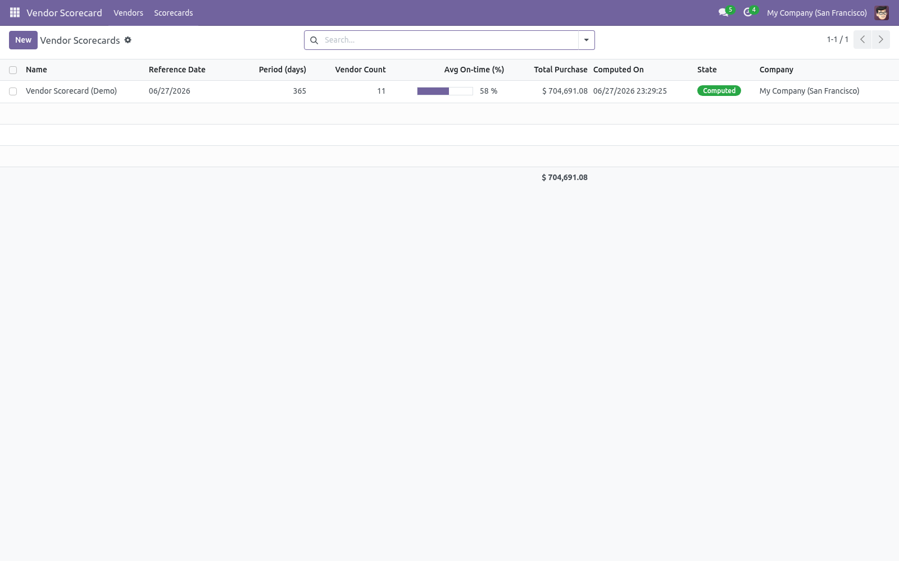Viewport: 899px width, 561px height.
Task: Click the 06/27/2026 23:29:25 computed cell
Action: click(630, 91)
